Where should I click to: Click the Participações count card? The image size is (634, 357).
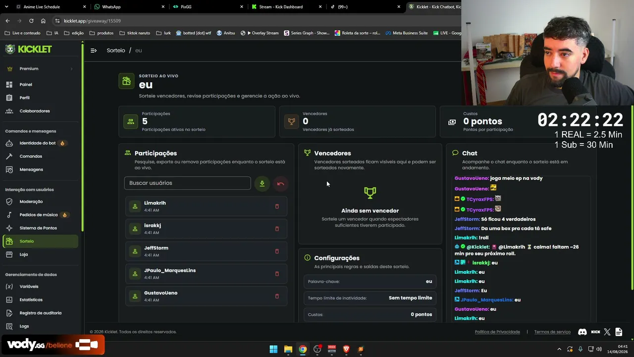pos(197,121)
